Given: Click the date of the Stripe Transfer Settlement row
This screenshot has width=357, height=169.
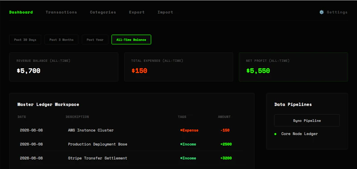Looking at the screenshot, I should 31,158.
